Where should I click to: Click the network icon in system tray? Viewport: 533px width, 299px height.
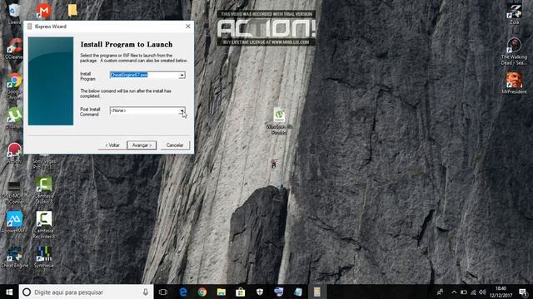(473, 292)
